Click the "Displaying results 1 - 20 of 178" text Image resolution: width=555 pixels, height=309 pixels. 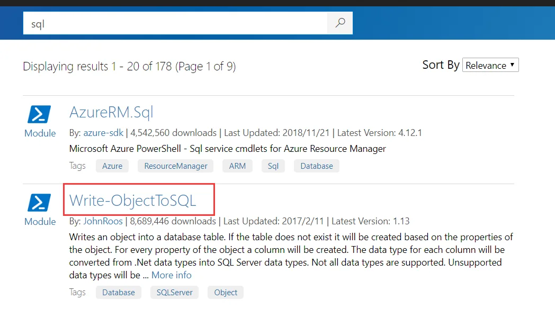point(97,67)
